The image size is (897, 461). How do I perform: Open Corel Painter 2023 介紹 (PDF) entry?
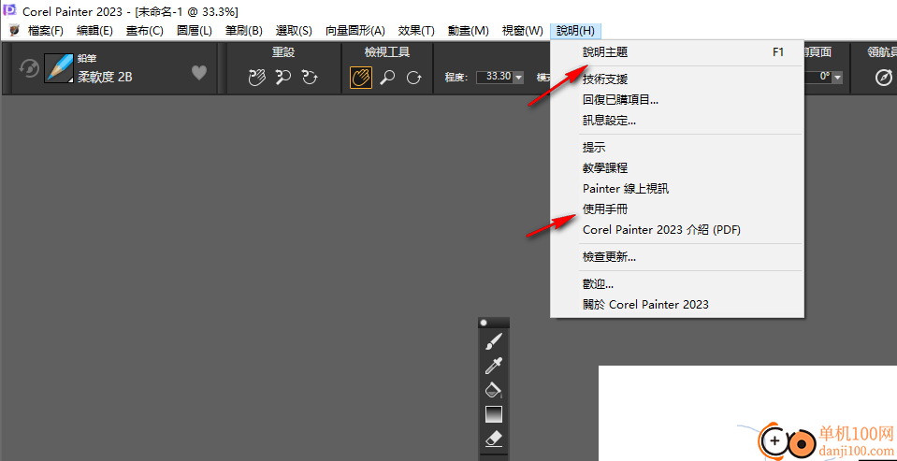[x=677, y=230]
